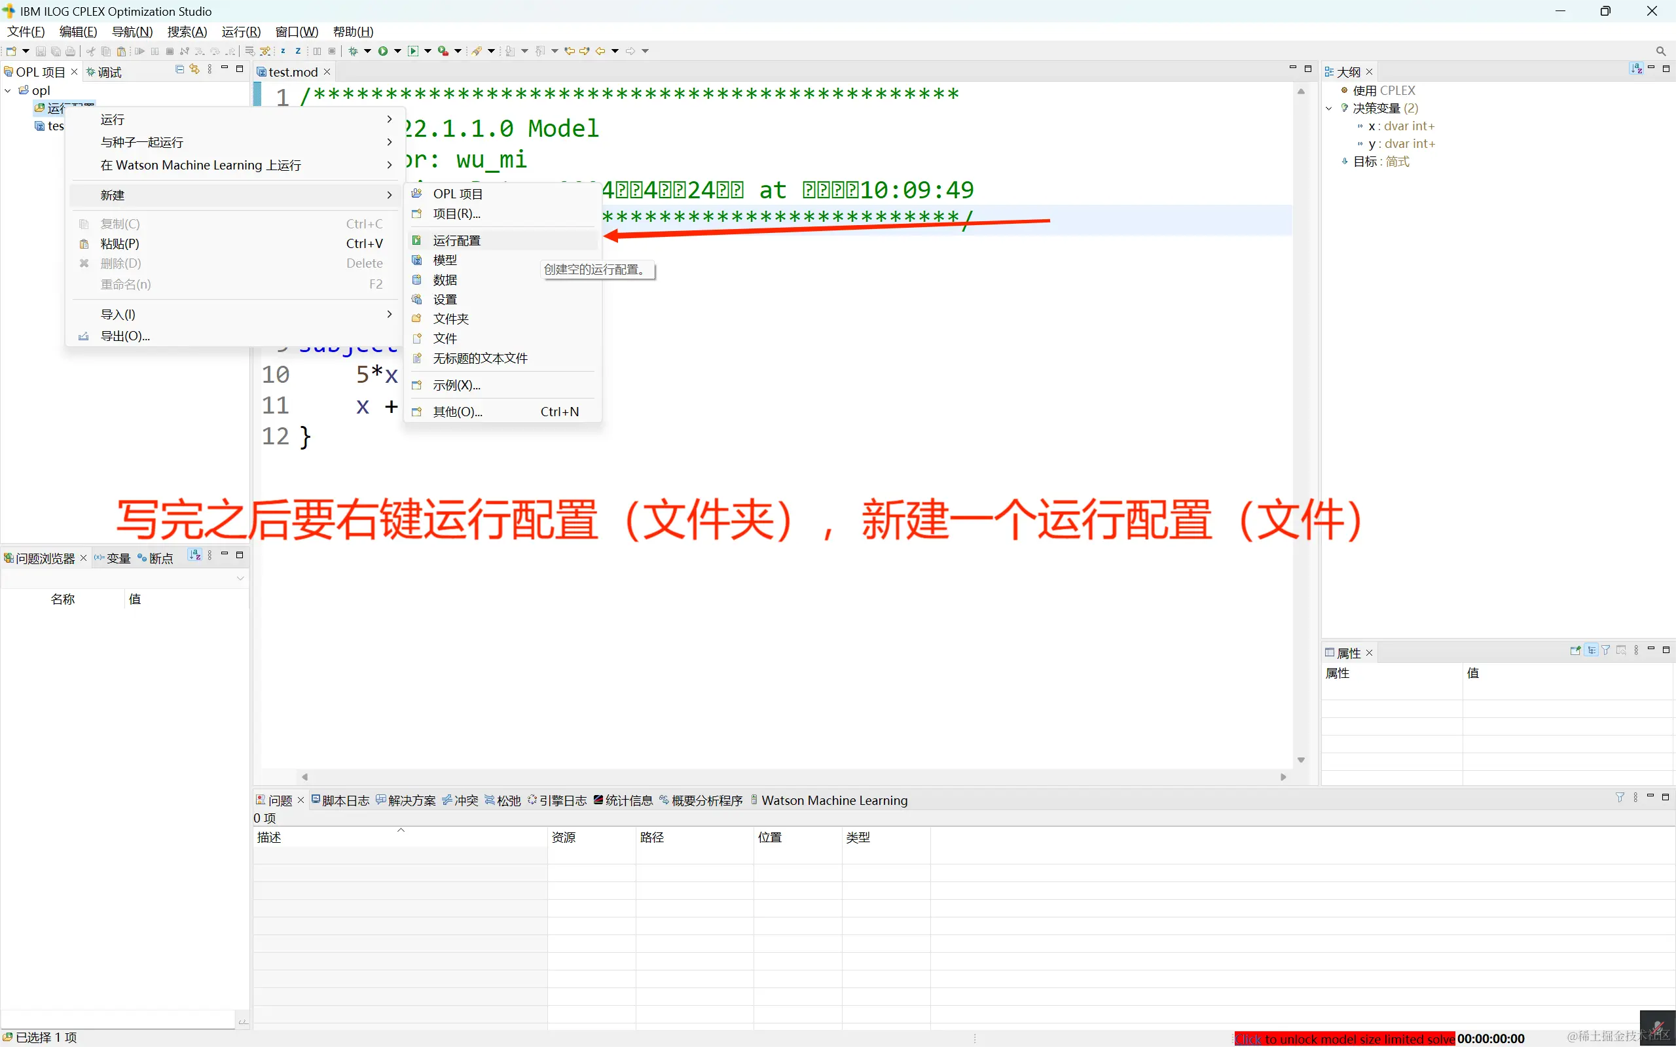Viewport: 1676px width, 1047px height.
Task: Switch to the 脚本日志 tab
Action: tap(345, 800)
